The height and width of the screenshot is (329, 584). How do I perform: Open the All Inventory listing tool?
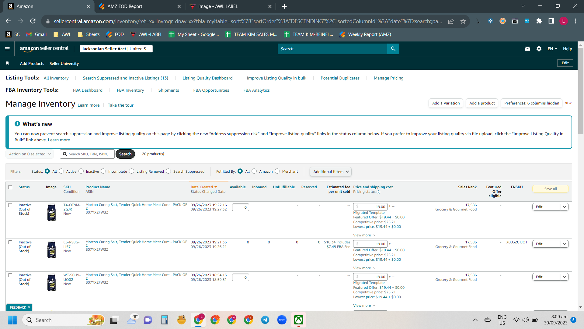[x=56, y=78]
